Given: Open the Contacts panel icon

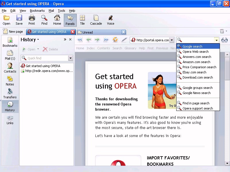Looking at the screenshot, I should point(10,68).
